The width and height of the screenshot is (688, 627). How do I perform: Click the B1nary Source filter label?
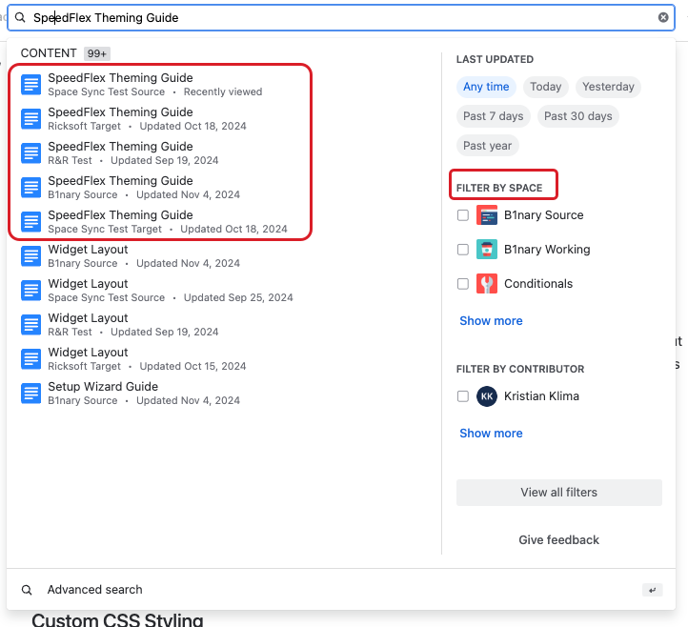point(544,215)
